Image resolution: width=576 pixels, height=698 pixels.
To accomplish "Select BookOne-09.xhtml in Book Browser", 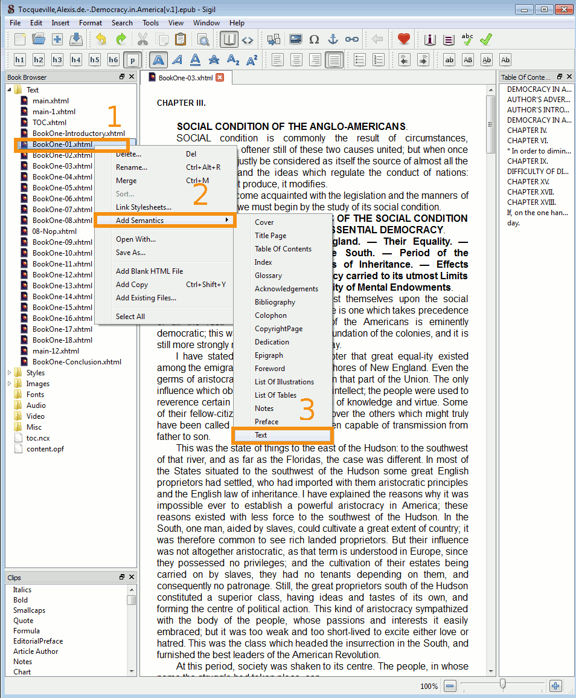I will [62, 242].
